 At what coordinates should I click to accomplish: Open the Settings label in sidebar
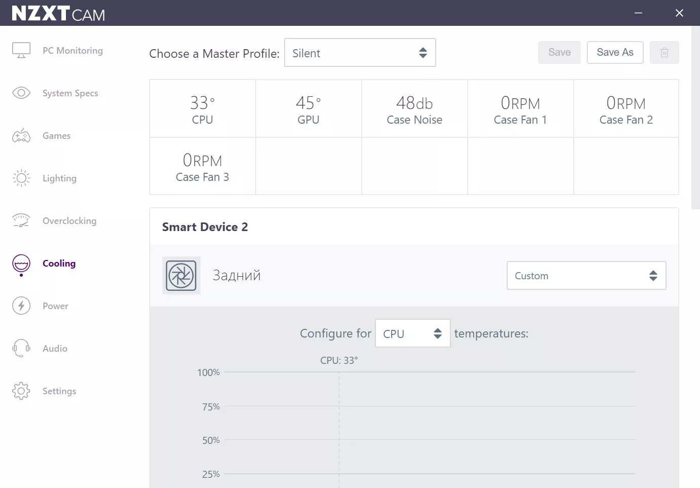pyautogui.click(x=59, y=391)
